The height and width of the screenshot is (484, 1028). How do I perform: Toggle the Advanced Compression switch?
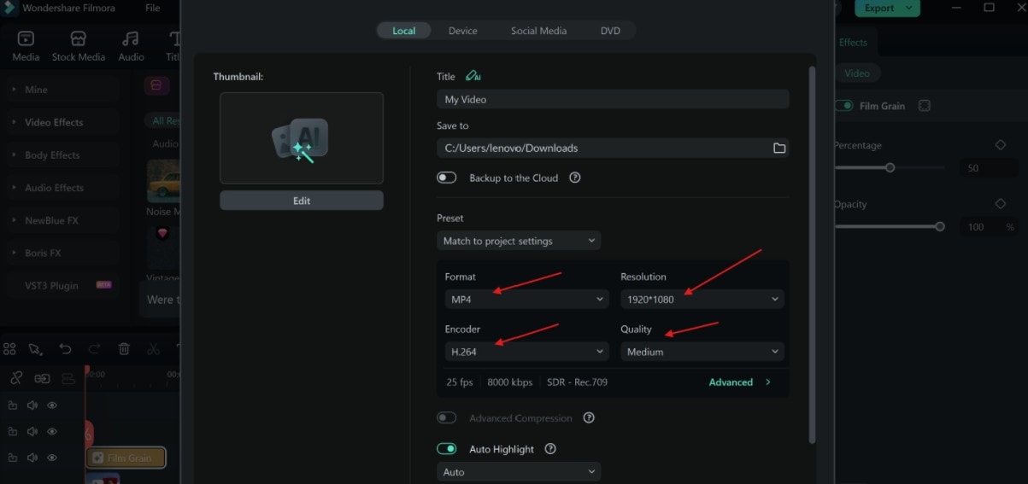point(447,418)
